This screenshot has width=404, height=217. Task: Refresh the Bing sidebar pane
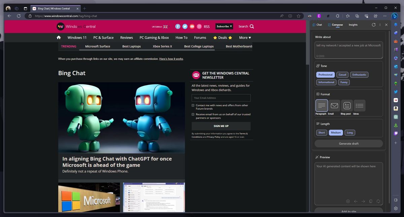click(x=374, y=25)
